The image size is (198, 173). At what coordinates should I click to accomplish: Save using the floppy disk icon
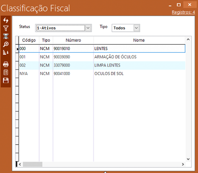pyautogui.click(x=6, y=81)
